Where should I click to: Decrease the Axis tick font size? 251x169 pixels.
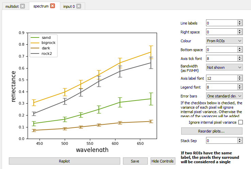240,60
